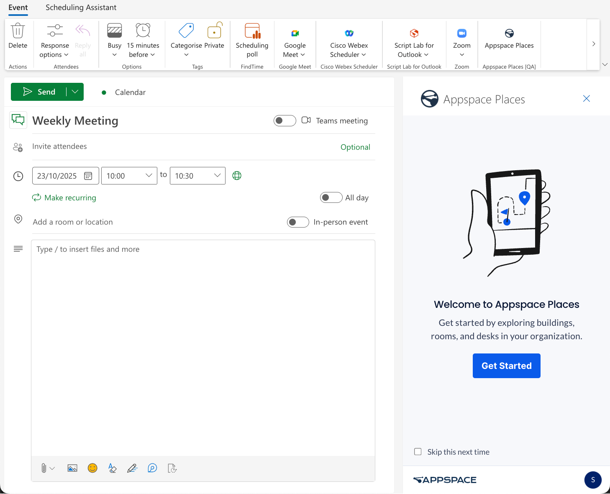The image size is (610, 494).
Task: Click the 23/10/2025 date field
Action: [x=66, y=176]
